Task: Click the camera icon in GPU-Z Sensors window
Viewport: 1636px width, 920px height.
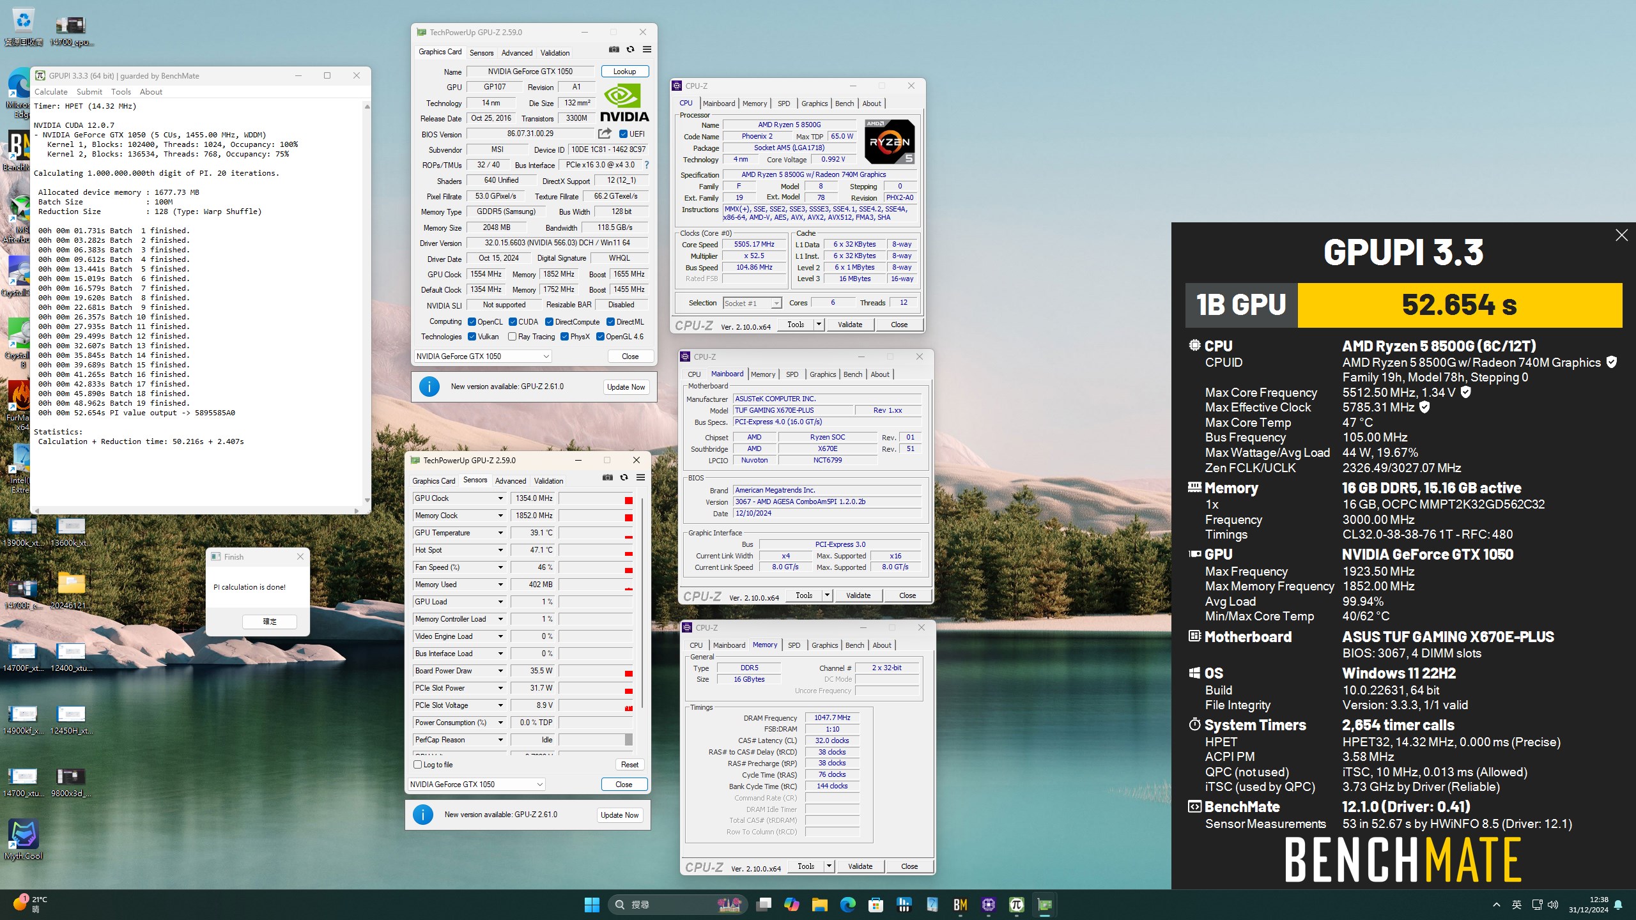Action: point(607,478)
